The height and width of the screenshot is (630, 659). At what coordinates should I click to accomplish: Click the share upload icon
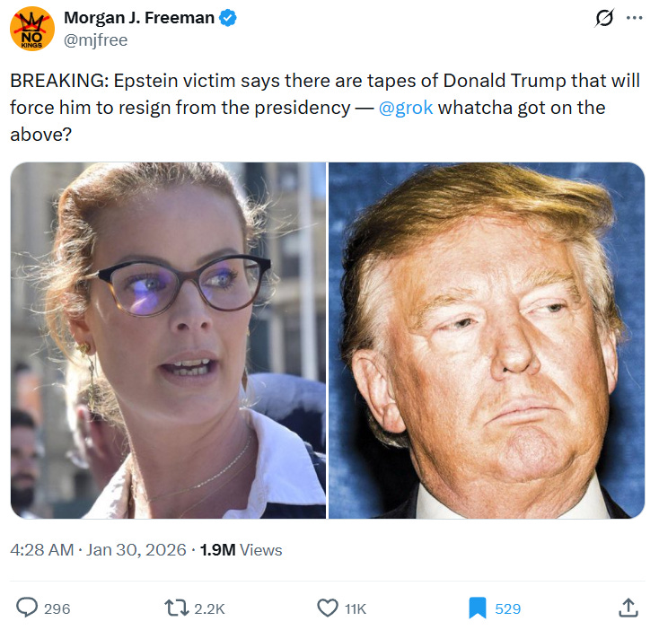tap(628, 608)
